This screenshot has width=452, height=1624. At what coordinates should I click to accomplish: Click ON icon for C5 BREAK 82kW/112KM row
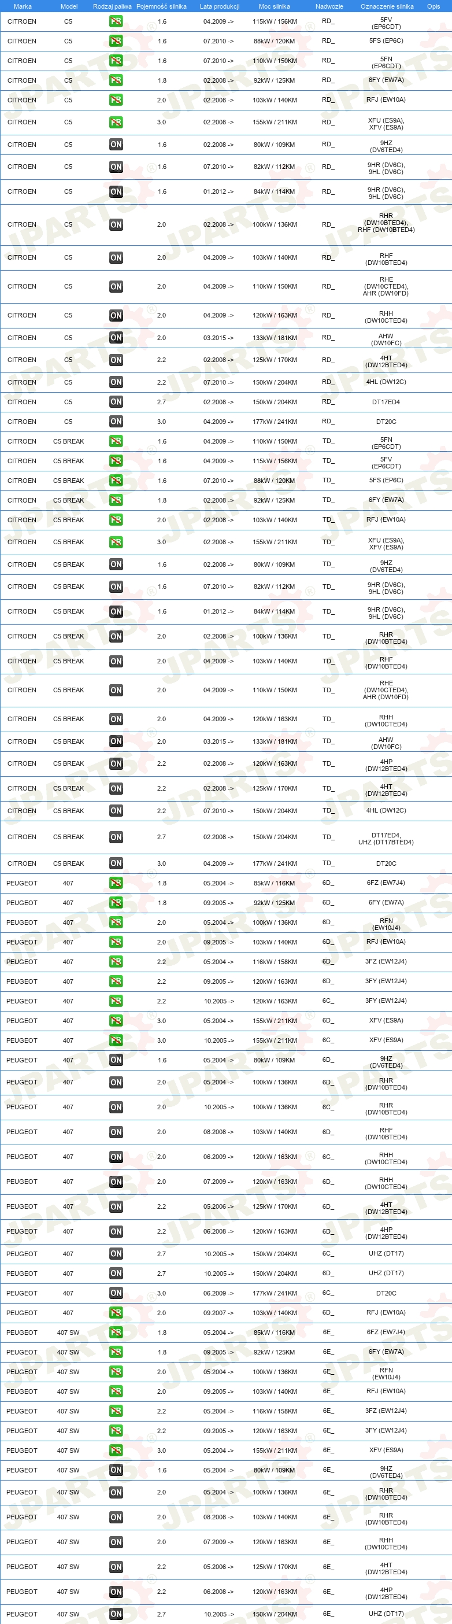116,586
